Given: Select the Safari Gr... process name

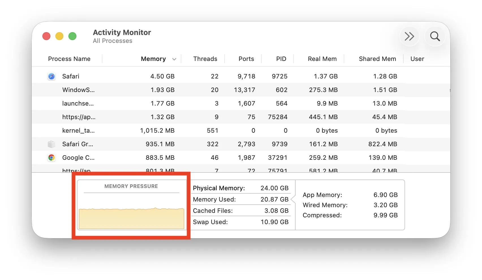Looking at the screenshot, I should click(78, 144).
